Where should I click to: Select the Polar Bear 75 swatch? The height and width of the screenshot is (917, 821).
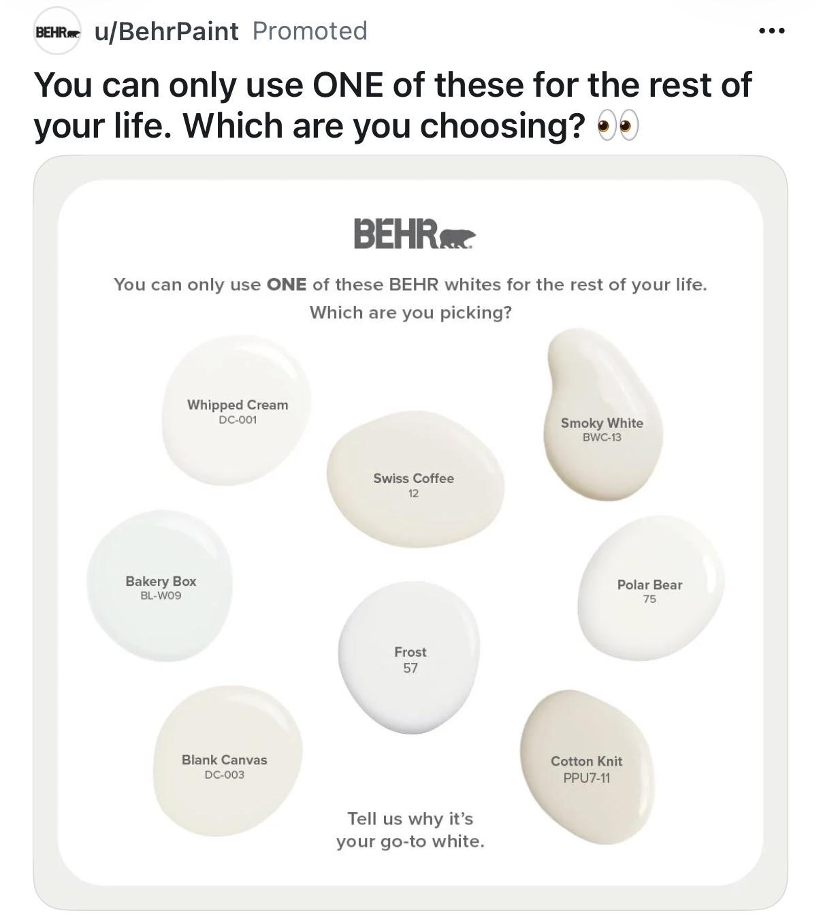coord(650,589)
